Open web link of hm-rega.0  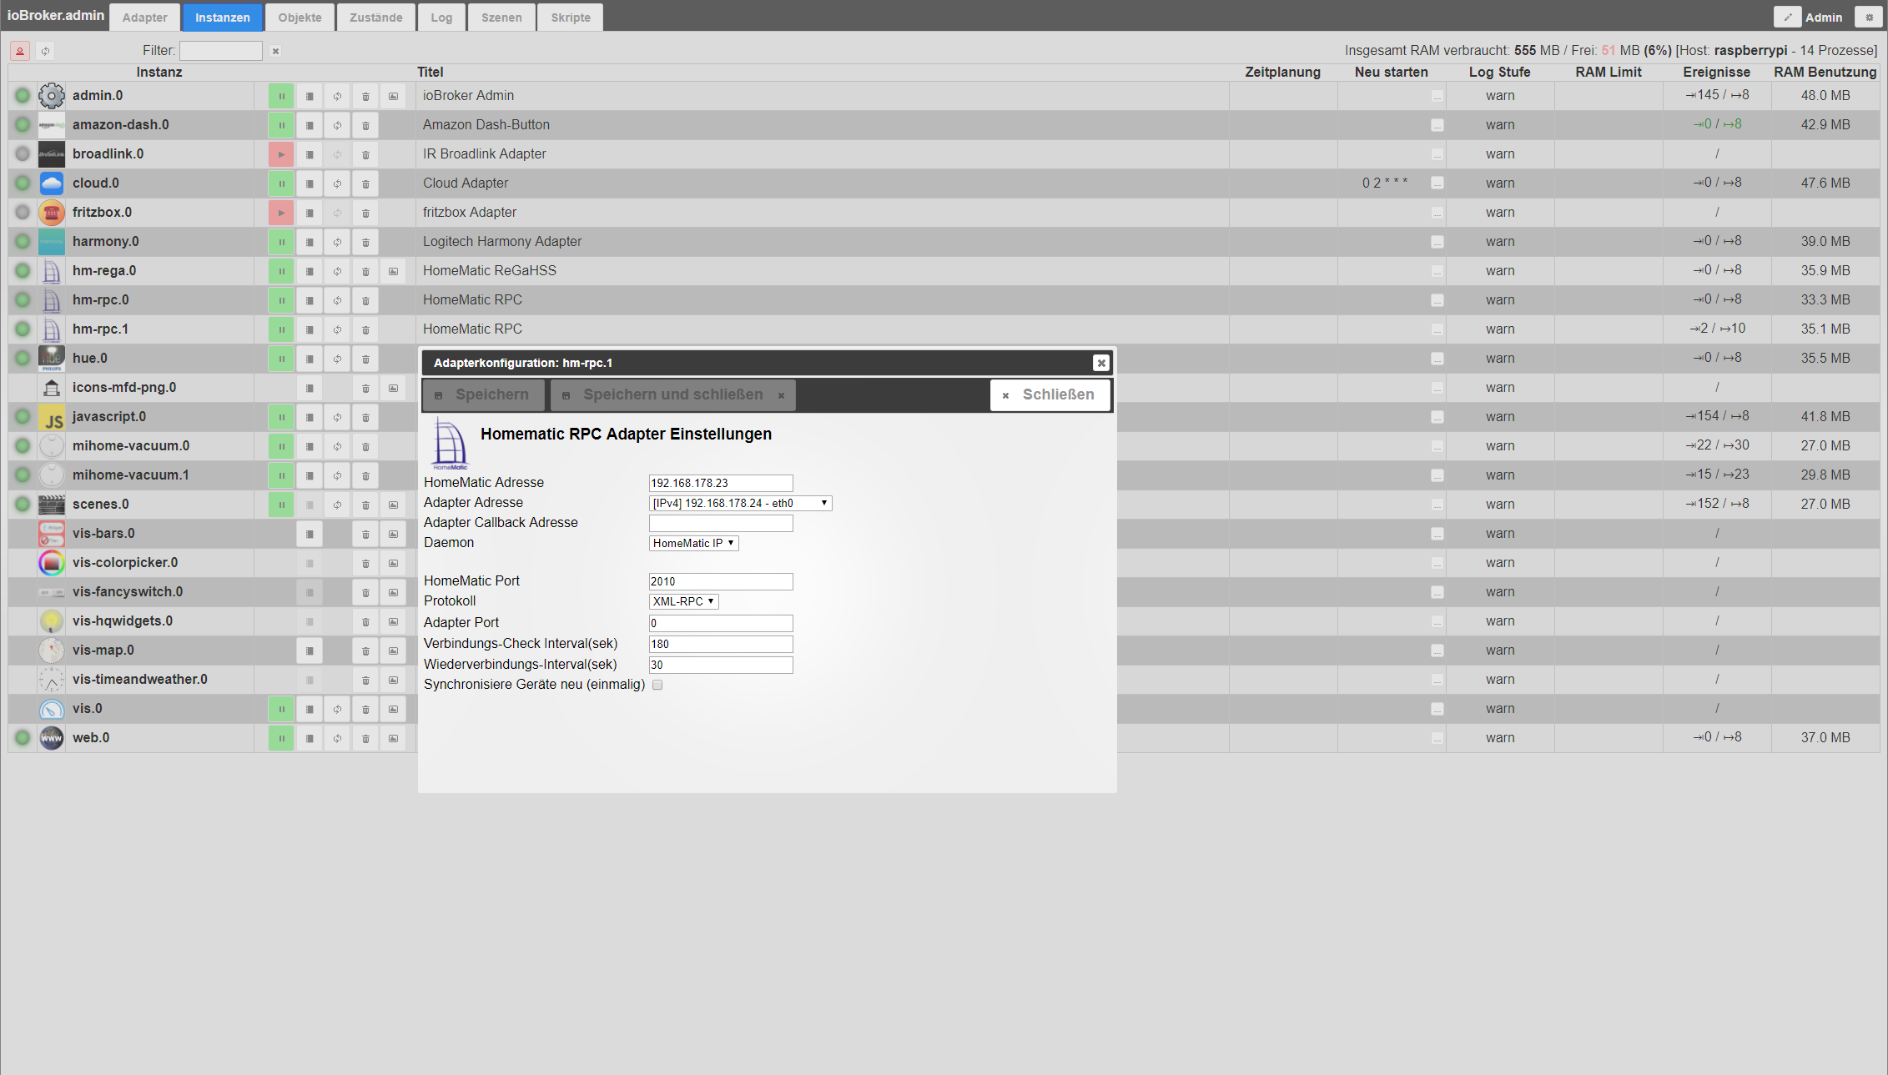393,271
